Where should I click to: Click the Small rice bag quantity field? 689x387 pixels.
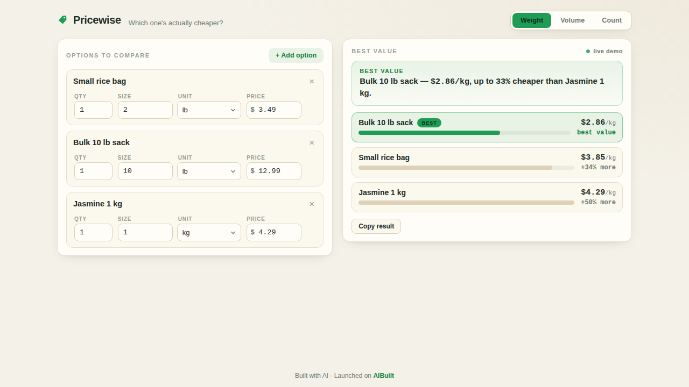tap(93, 110)
